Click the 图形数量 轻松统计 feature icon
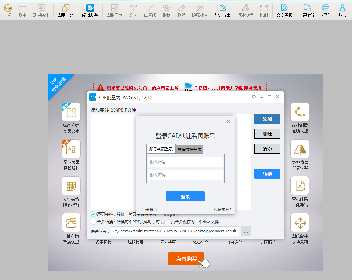352x280 pixels. tap(71, 149)
